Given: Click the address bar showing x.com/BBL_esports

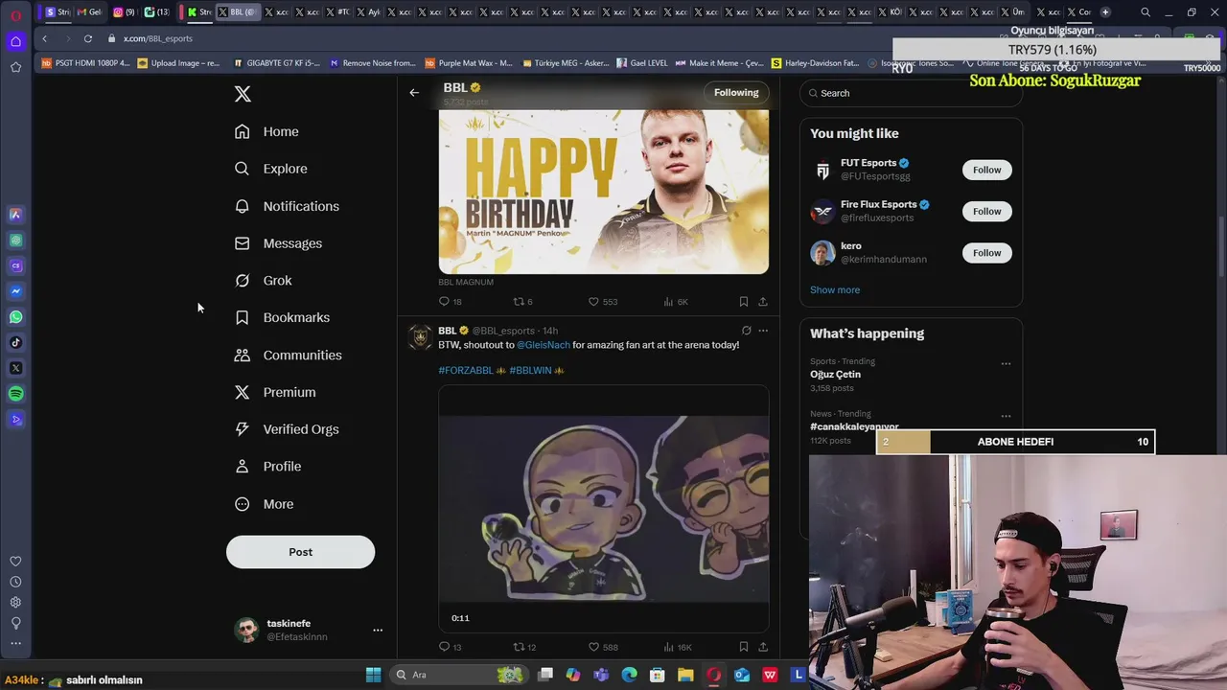Looking at the screenshot, I should tap(158, 38).
